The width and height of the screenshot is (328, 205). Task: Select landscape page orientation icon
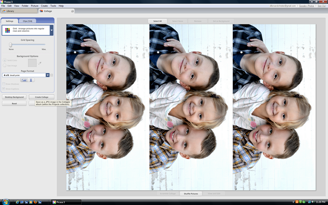(x=24, y=80)
